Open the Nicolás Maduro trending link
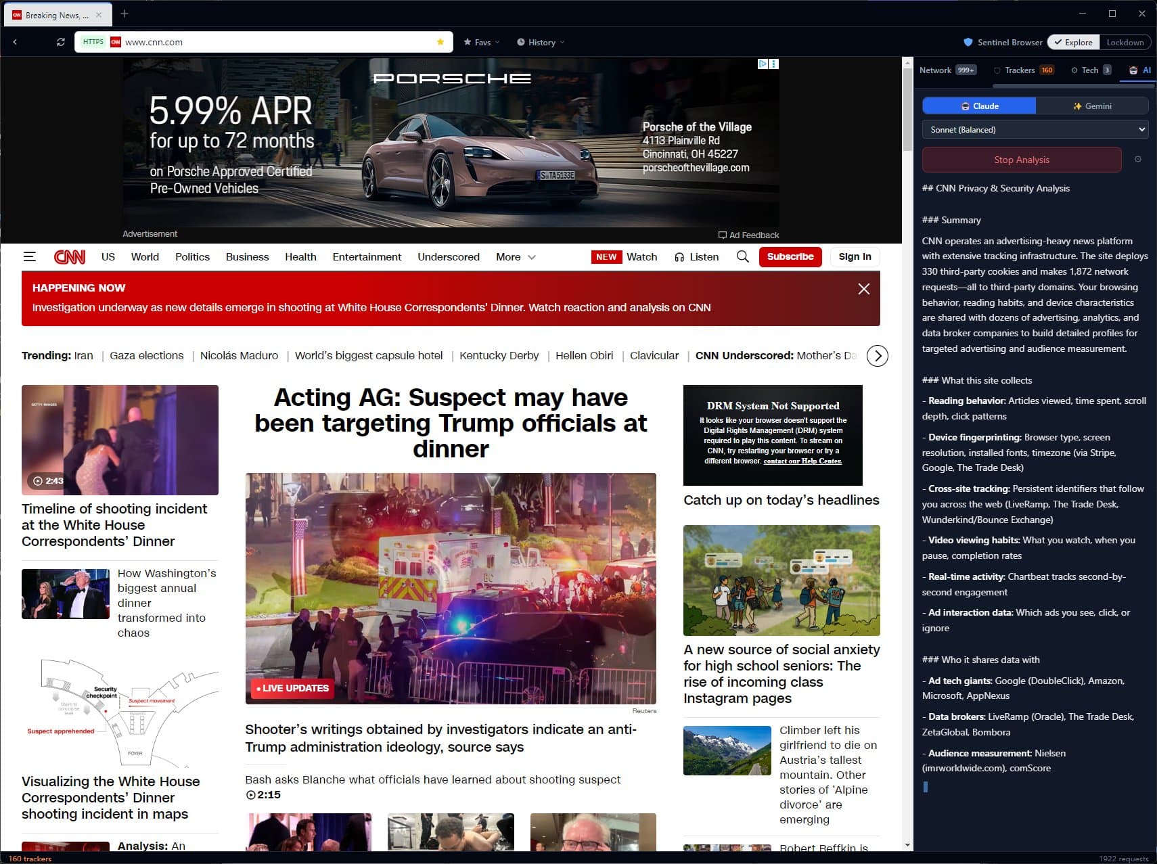Screen dimensions: 1157x864 (x=240, y=356)
